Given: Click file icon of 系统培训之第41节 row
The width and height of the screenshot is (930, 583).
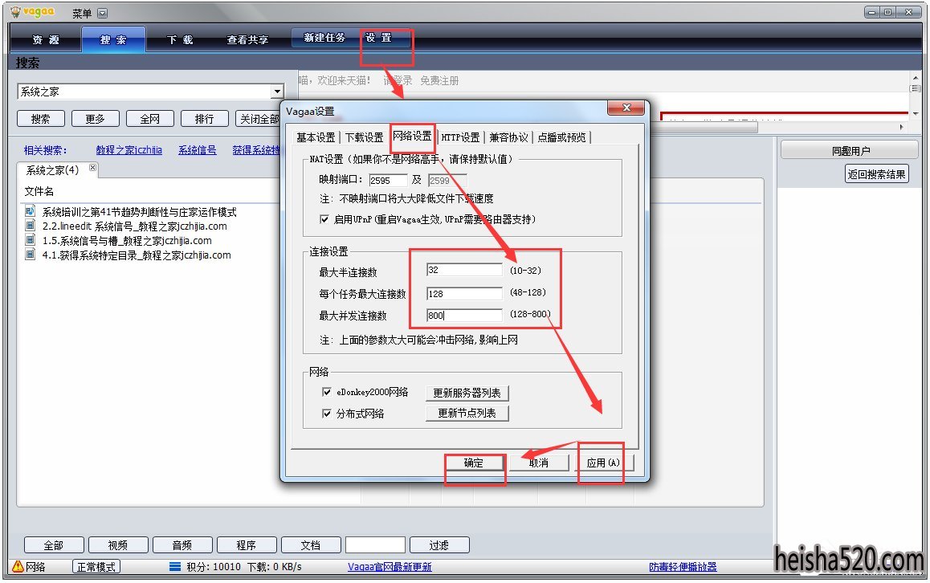Looking at the screenshot, I should [31, 211].
